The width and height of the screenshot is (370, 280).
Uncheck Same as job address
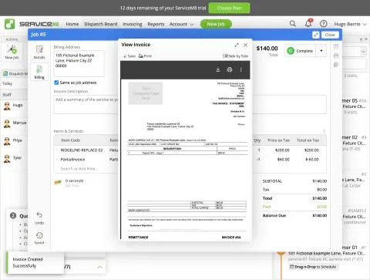point(56,83)
